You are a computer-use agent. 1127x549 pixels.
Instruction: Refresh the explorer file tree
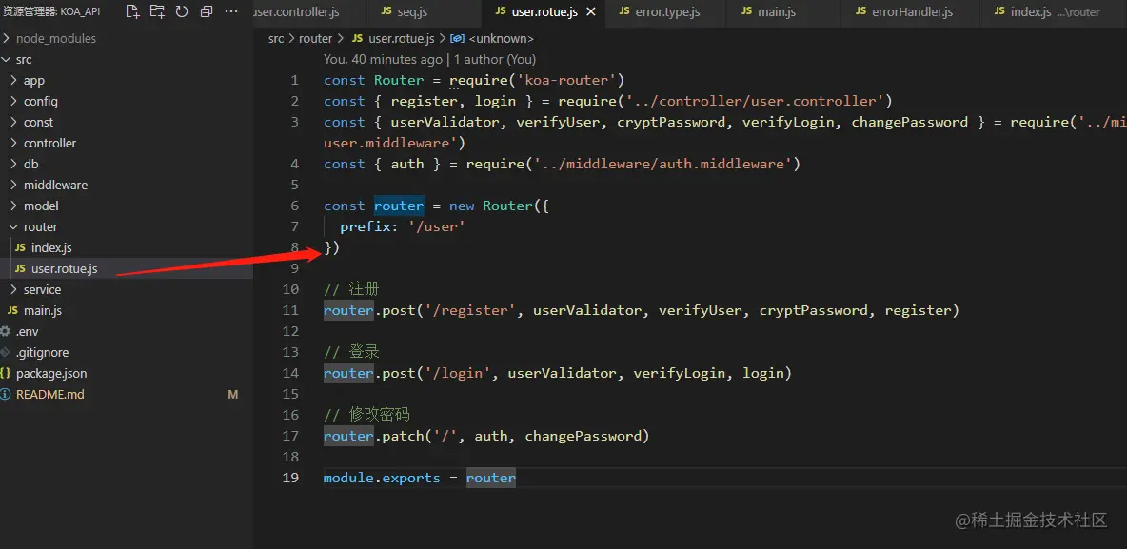(182, 11)
